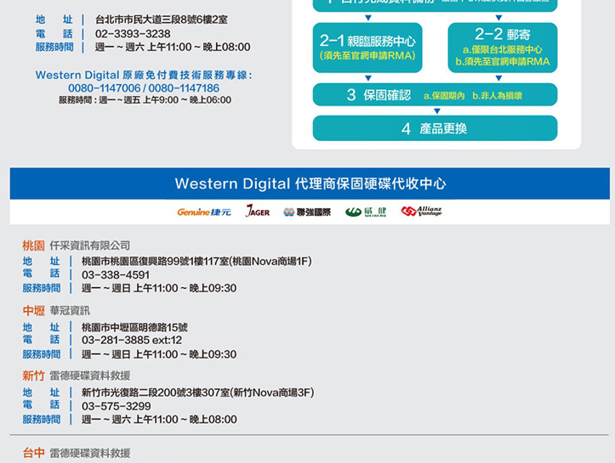Screen dimensions: 615x463
Task: Click the 2-1 親臨服務中心 step box
Action: [x=367, y=48]
